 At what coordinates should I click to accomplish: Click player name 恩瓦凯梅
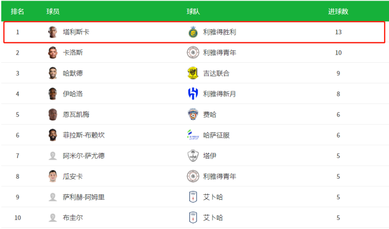point(76,115)
